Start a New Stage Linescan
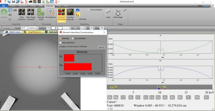 pos(31,15)
